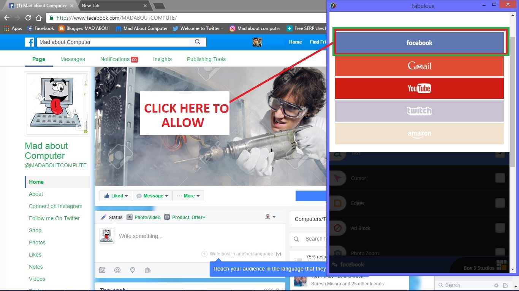Click Home link in Facebook header
The image size is (519, 291).
[x=295, y=42]
